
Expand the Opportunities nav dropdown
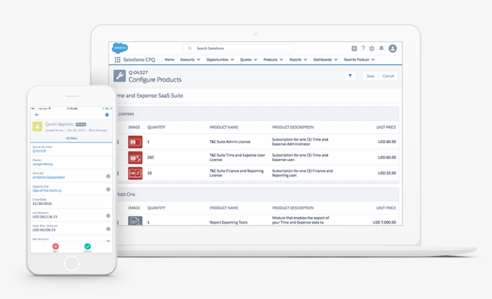point(230,60)
